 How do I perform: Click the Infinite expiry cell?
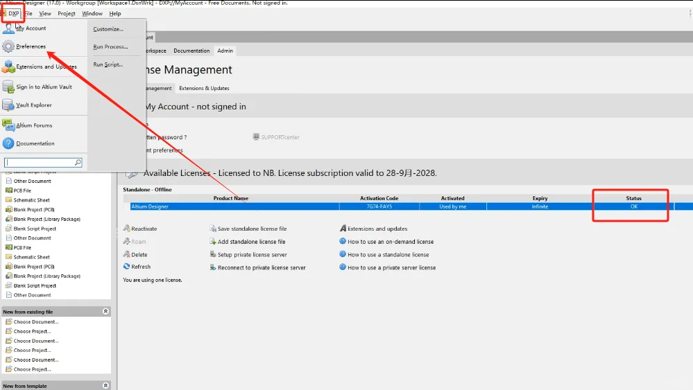(540, 206)
